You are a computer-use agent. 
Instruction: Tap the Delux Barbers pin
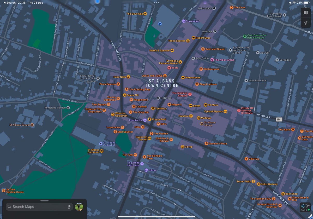pos(258,184)
